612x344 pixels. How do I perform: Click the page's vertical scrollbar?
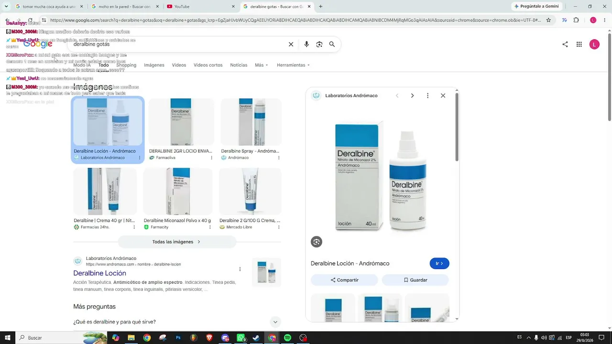point(609,76)
